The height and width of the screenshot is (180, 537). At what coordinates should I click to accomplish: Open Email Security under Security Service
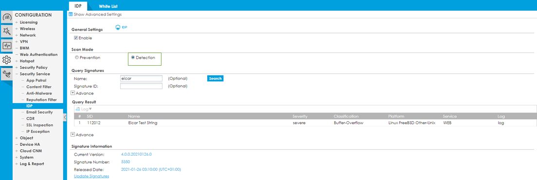[39, 112]
